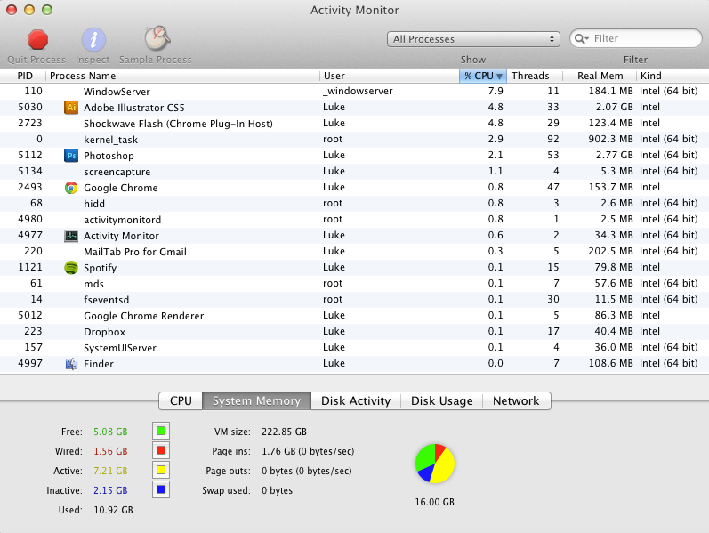Click the 16.00 GB total memory label

(x=434, y=502)
